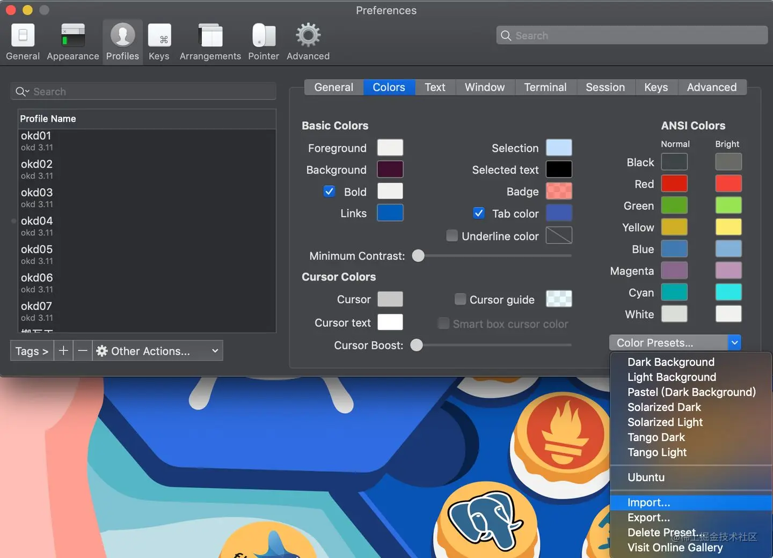Open the Cursor text color swatch
The image size is (773, 558).
point(390,322)
